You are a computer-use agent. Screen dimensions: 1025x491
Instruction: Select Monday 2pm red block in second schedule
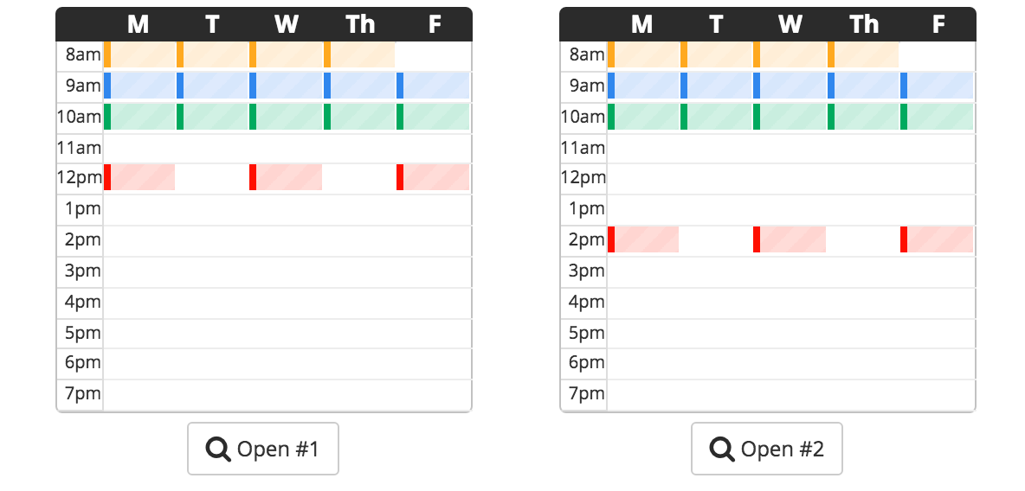(643, 239)
